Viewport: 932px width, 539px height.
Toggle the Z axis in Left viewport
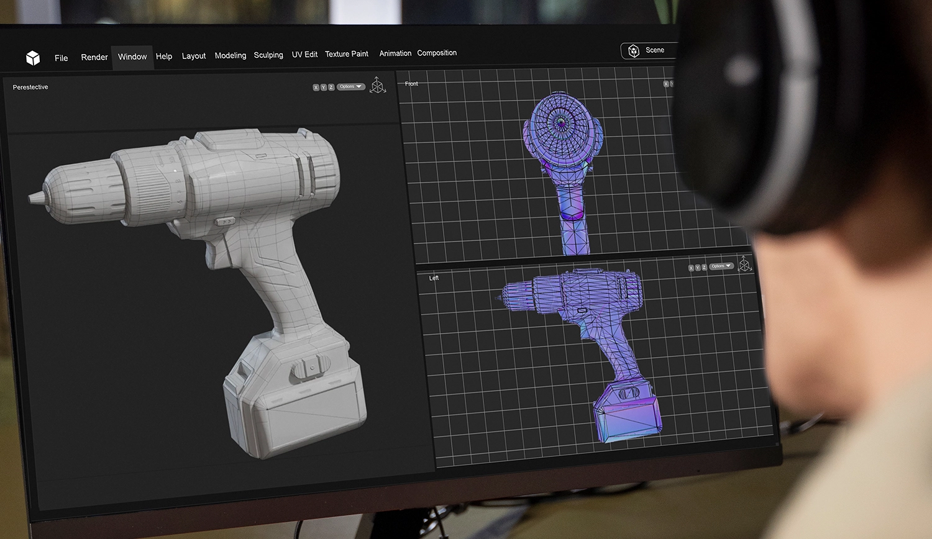pos(704,267)
